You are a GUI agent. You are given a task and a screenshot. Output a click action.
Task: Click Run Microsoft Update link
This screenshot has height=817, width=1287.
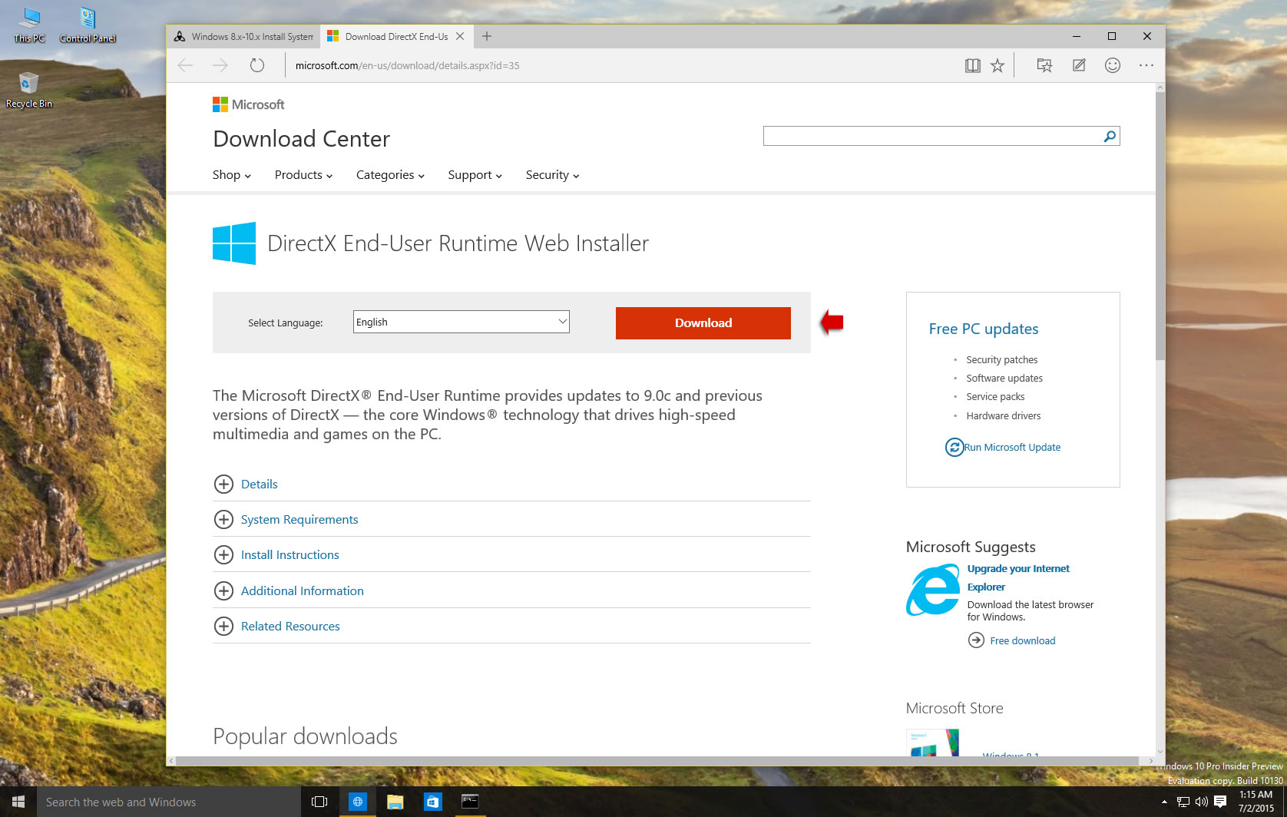pyautogui.click(x=1012, y=447)
